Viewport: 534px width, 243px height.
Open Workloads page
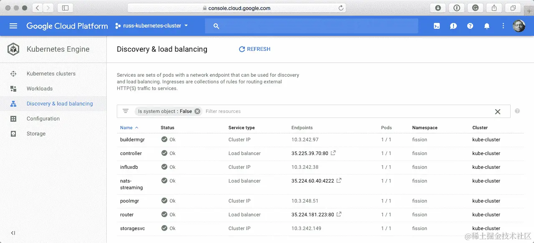coord(40,89)
